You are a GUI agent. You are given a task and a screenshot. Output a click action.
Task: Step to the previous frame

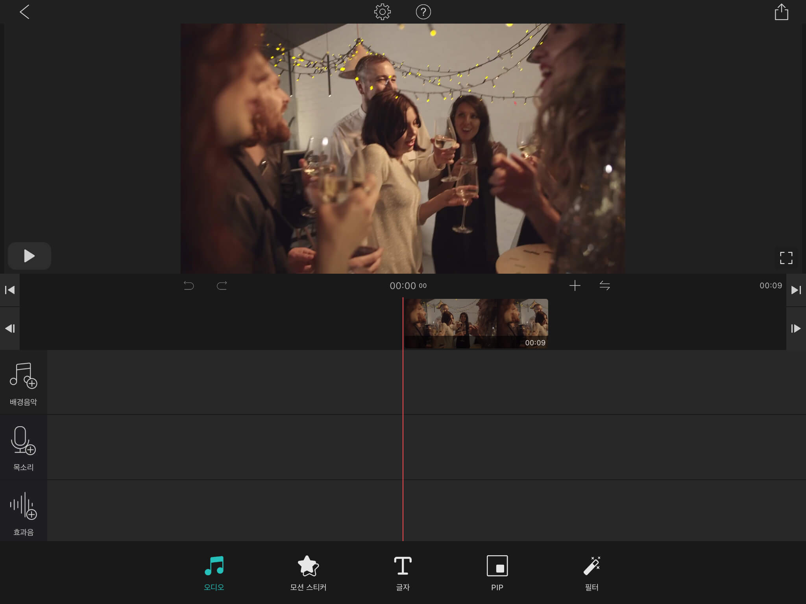[10, 328]
